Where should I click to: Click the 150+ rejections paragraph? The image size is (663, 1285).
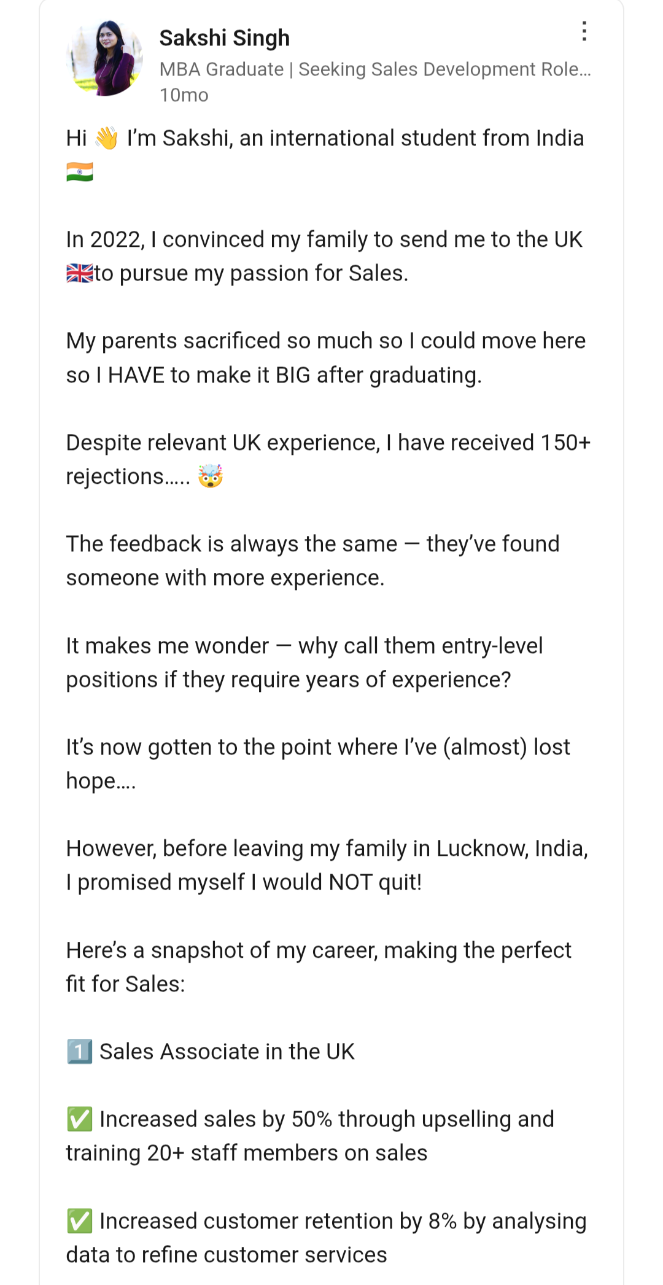[328, 443]
